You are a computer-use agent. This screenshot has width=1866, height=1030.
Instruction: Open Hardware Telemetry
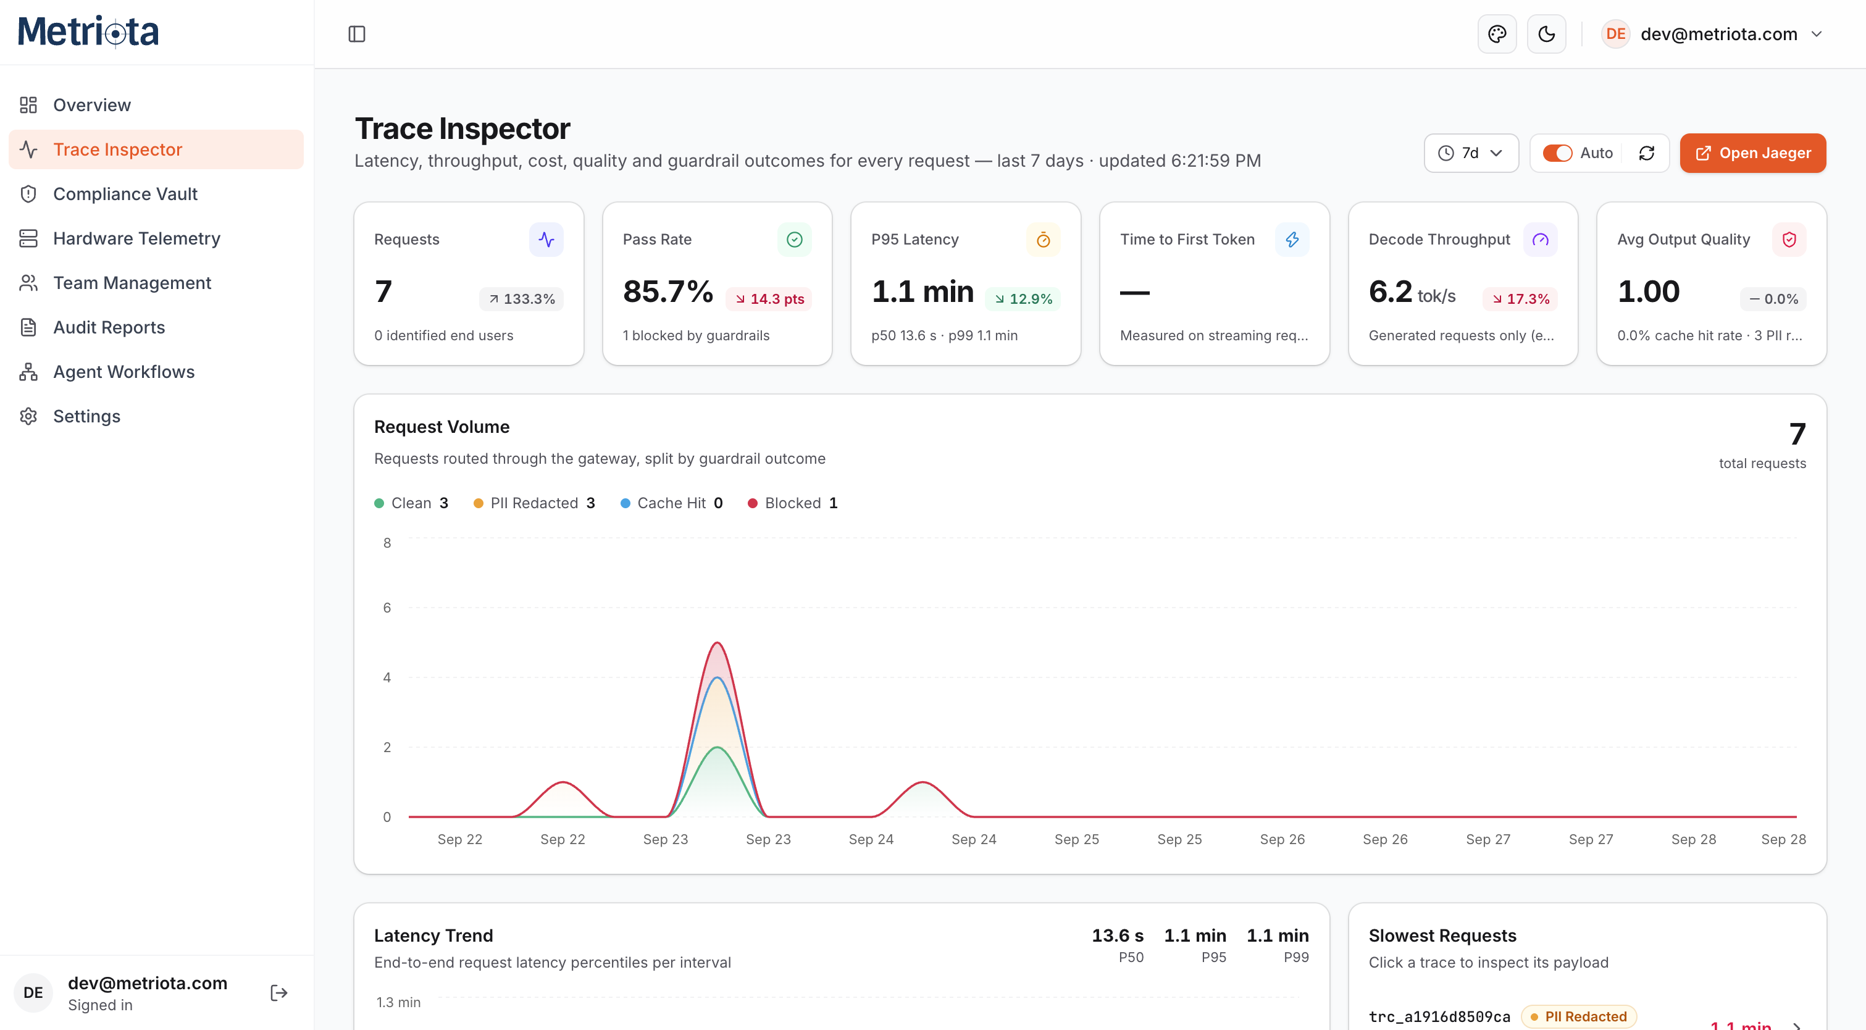tap(156, 238)
